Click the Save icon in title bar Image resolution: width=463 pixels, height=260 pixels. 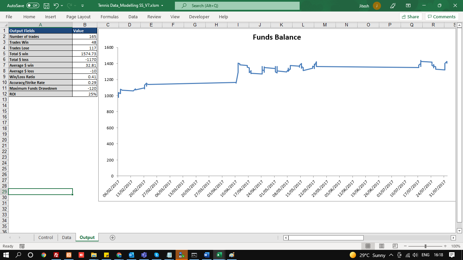tap(46, 6)
